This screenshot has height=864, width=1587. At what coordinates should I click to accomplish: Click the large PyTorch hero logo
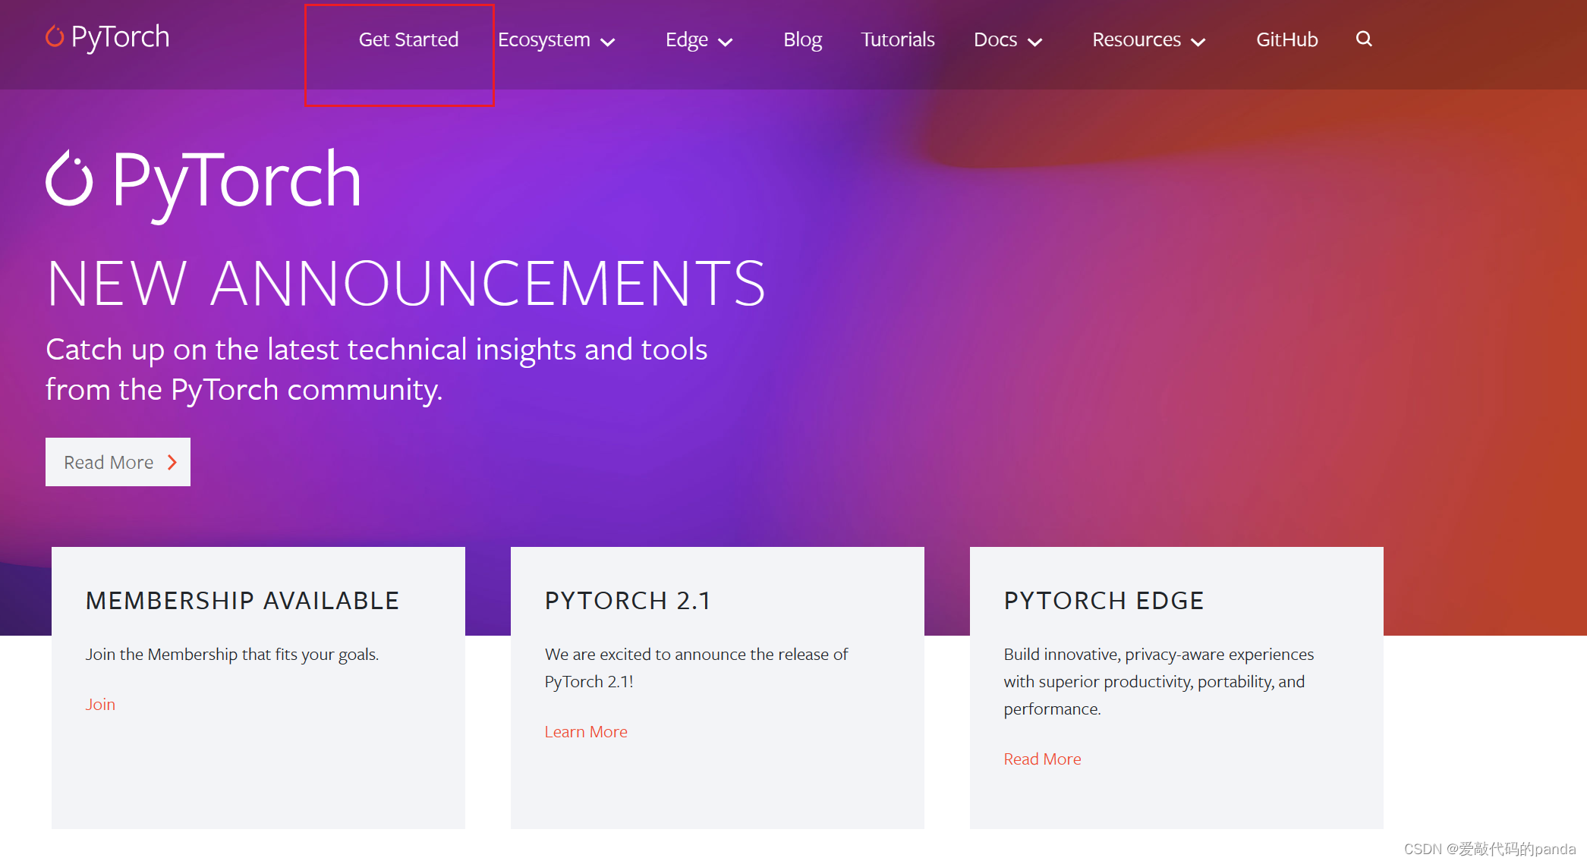click(x=203, y=181)
